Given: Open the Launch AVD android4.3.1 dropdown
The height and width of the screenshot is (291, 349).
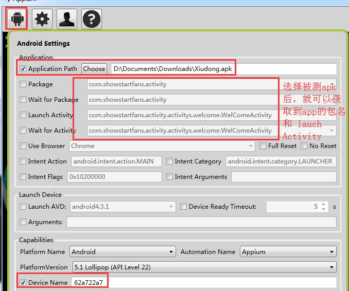Looking at the screenshot, I should pos(123,207).
